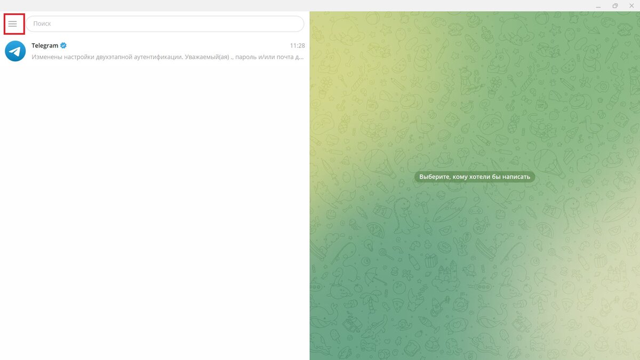The image size is (640, 360).
Task: Open the Telegram service chat
Action: click(155, 51)
